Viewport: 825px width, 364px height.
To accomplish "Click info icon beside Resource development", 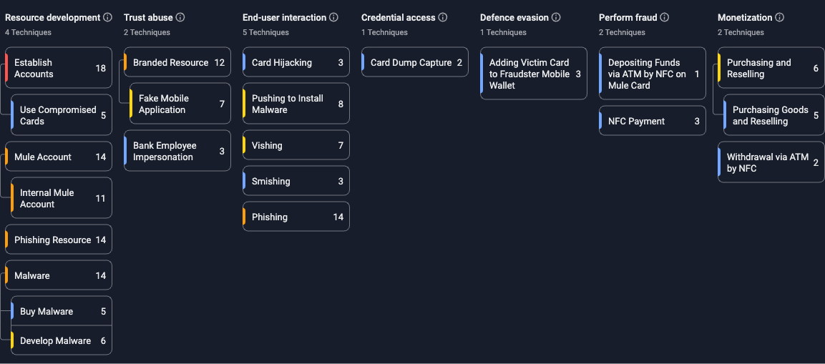I will (107, 17).
